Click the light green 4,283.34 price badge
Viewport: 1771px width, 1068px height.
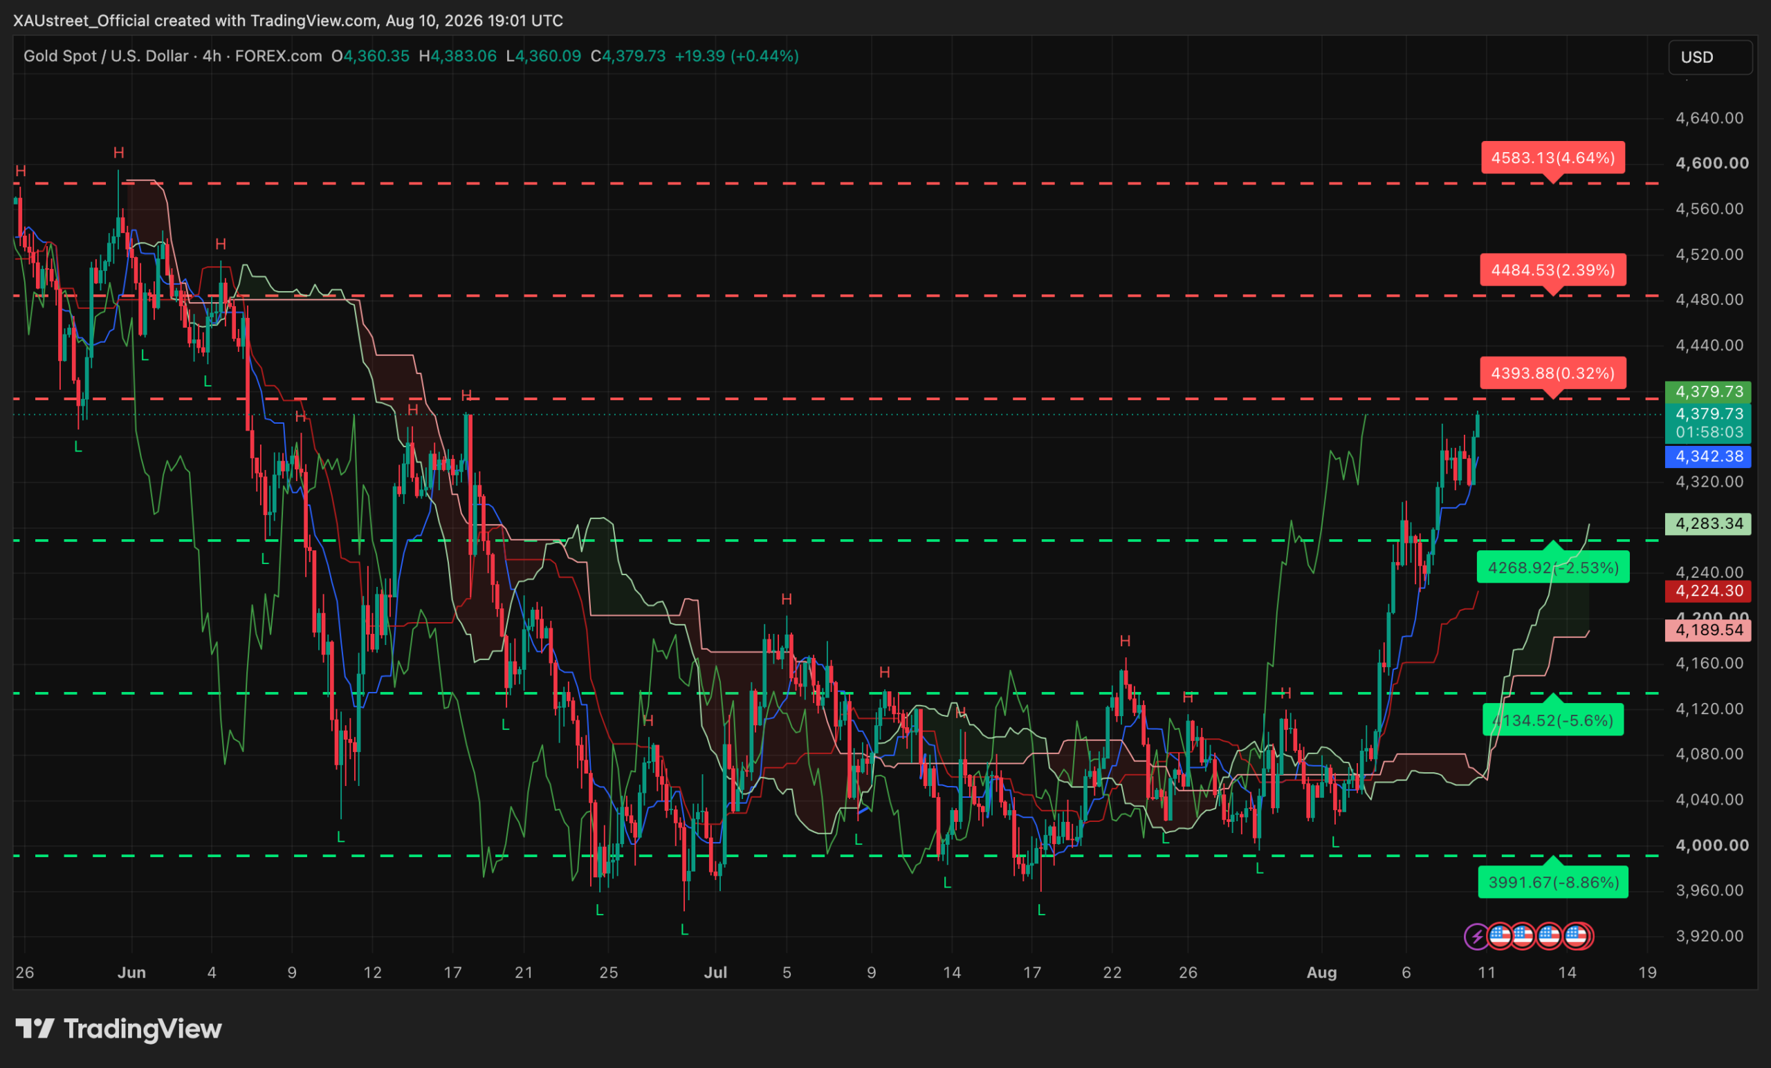(x=1709, y=523)
